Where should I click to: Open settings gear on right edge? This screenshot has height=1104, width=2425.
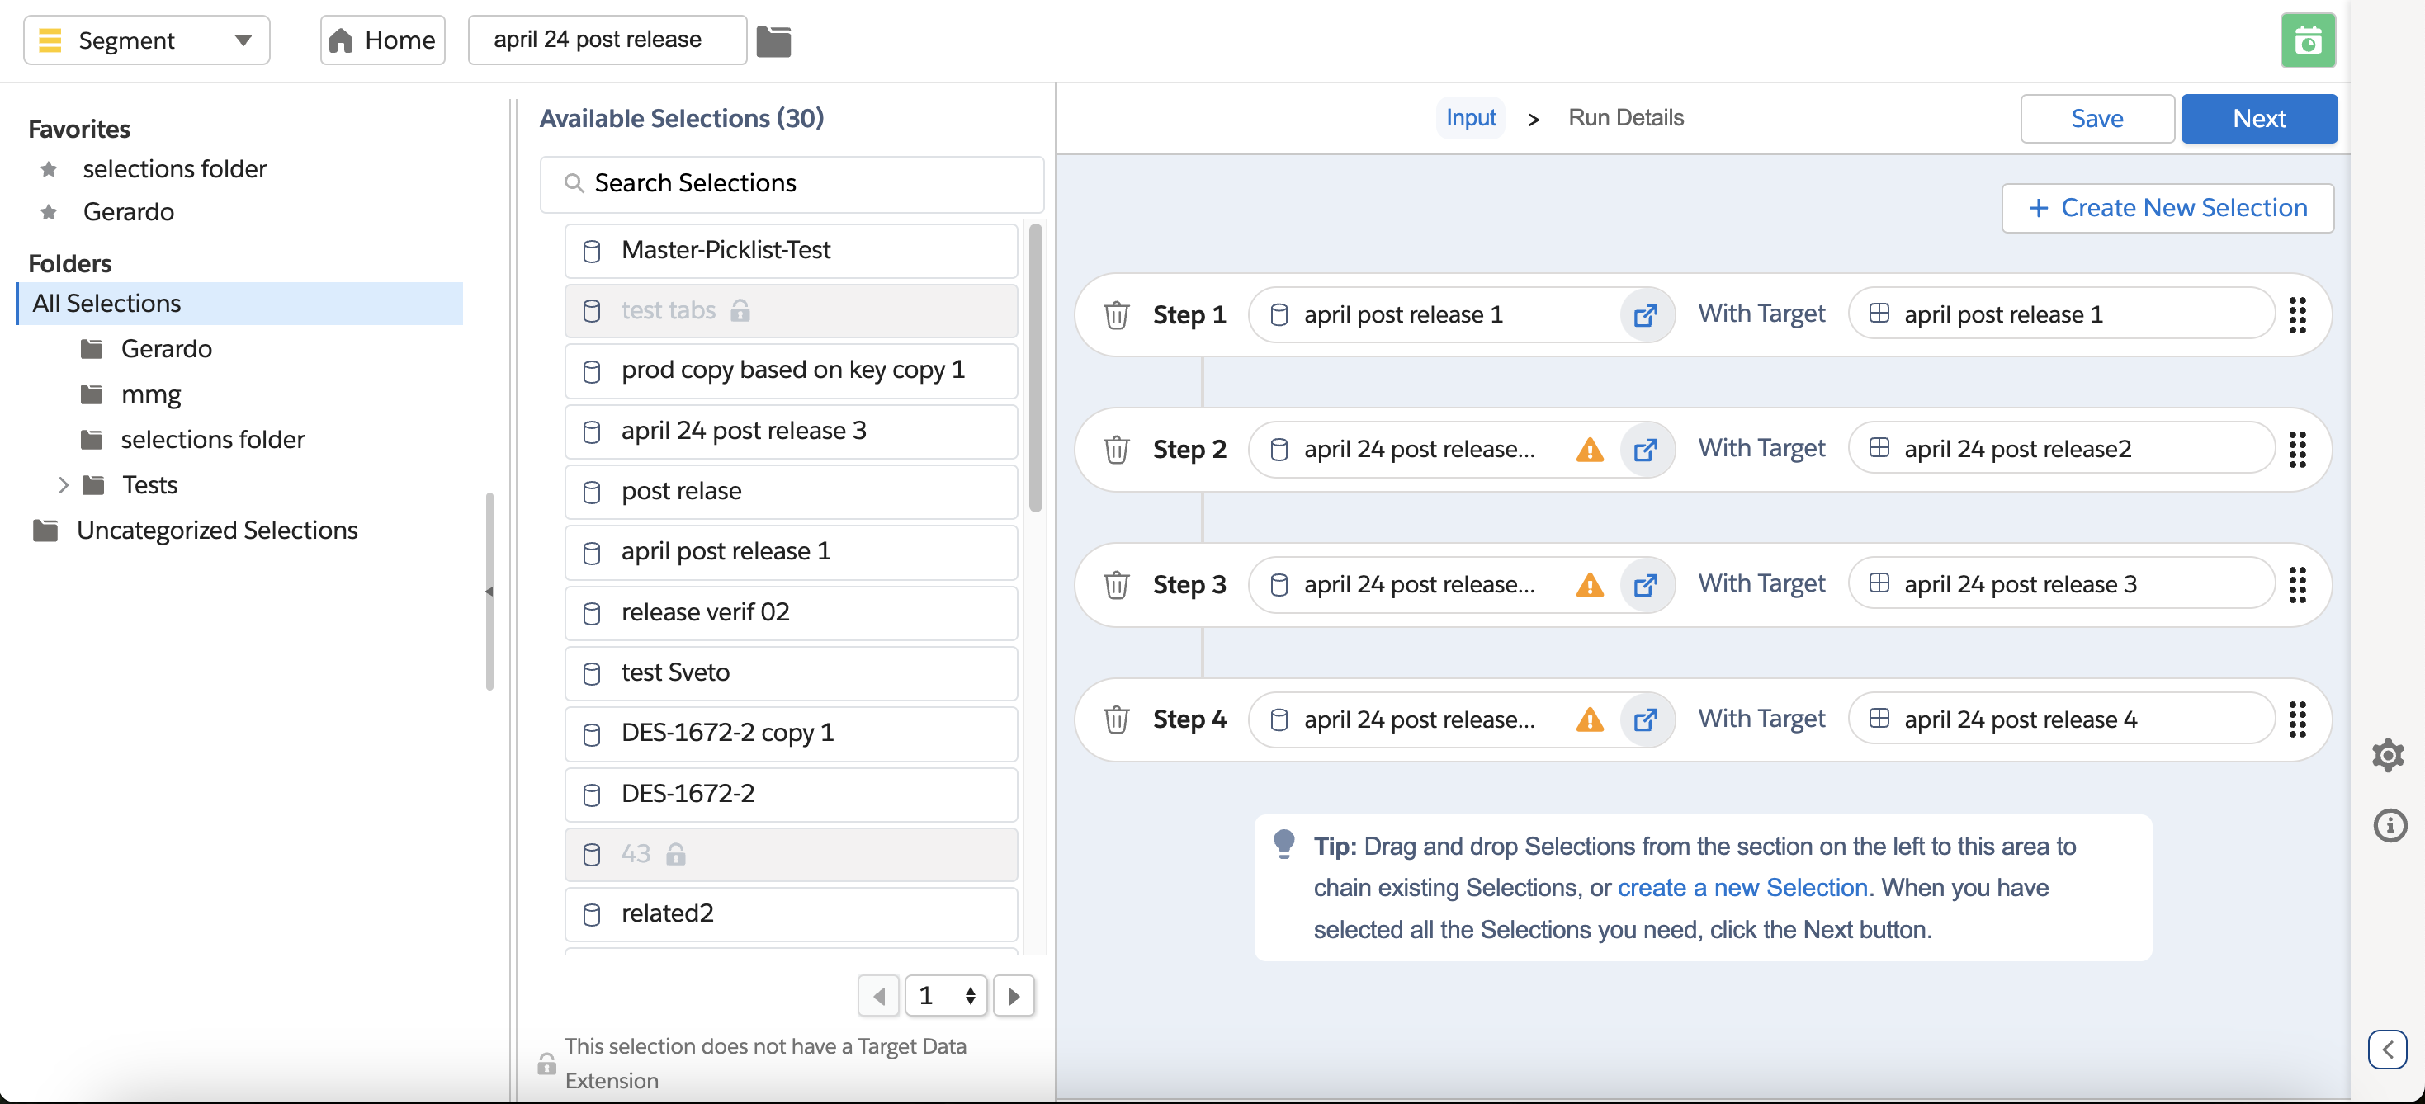[2389, 755]
